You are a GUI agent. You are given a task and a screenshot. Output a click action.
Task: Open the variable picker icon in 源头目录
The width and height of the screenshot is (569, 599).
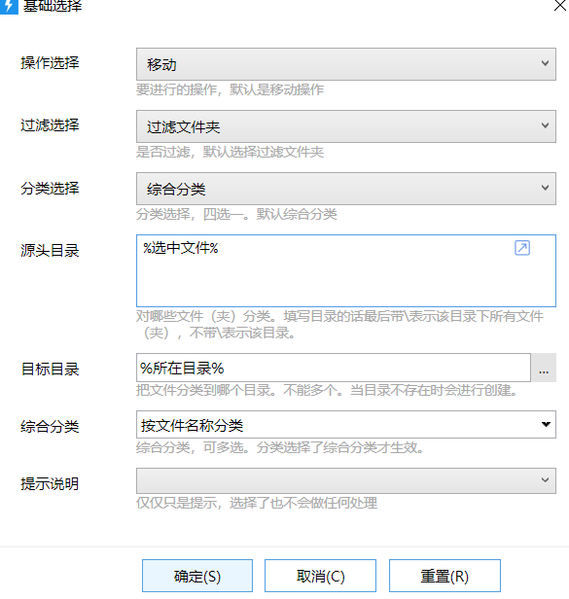[522, 248]
